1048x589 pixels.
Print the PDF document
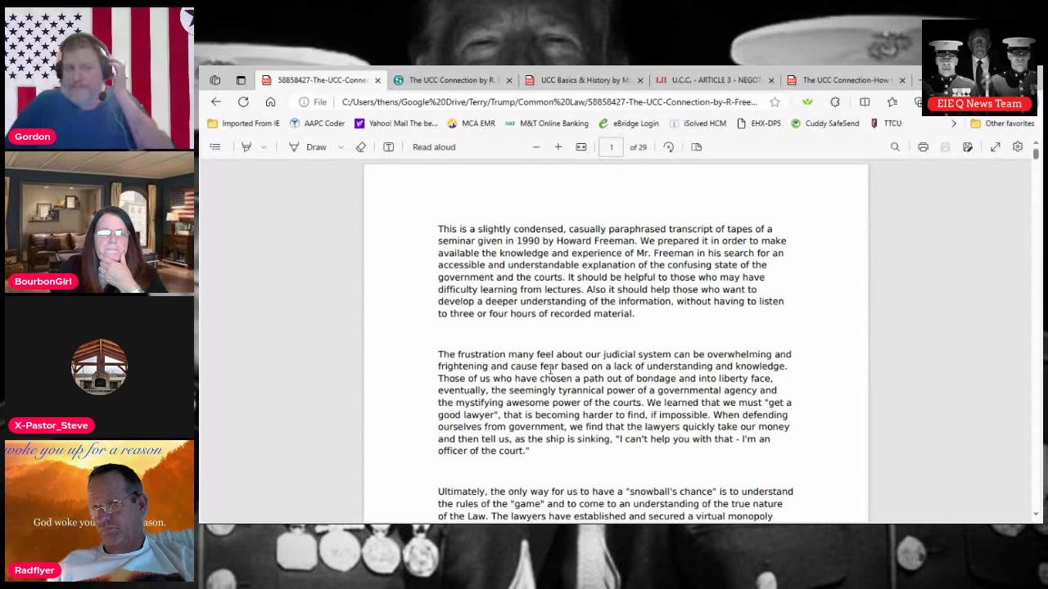click(923, 147)
